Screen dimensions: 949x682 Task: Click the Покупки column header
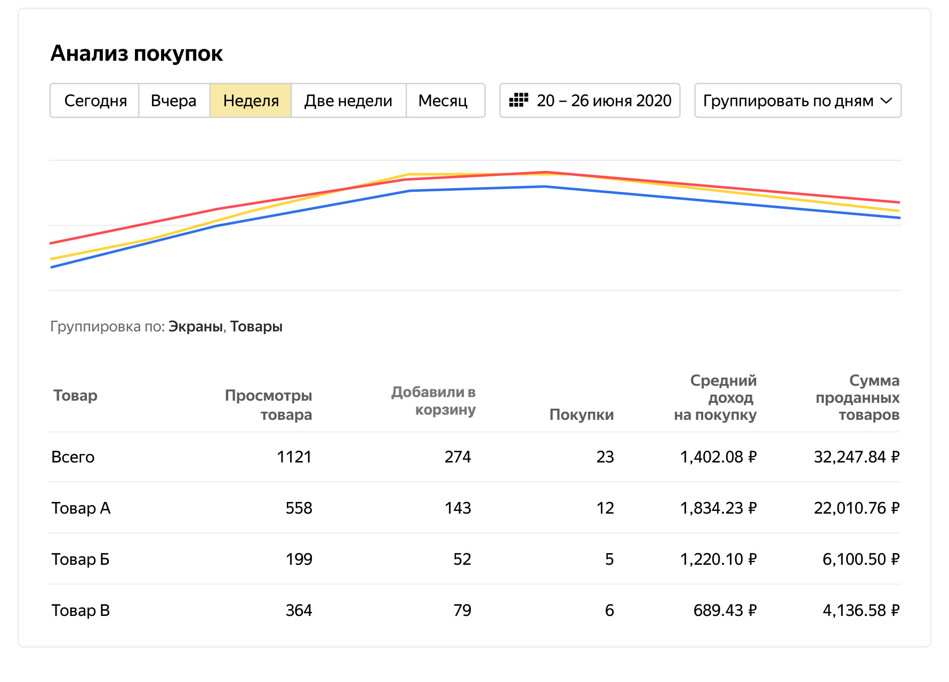tap(581, 415)
